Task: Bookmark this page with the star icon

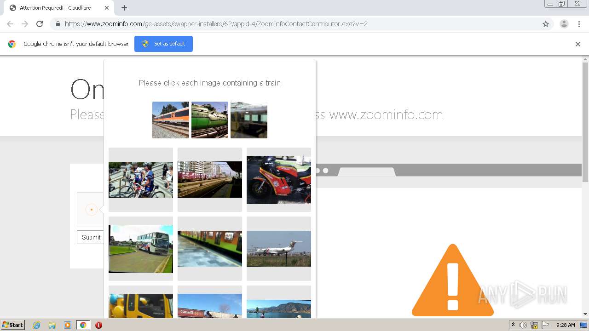Action: 546,24
